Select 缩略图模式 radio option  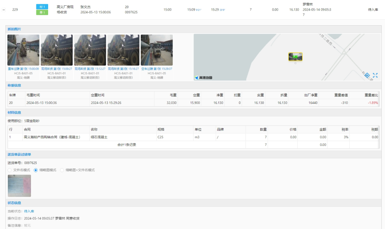pos(36,170)
